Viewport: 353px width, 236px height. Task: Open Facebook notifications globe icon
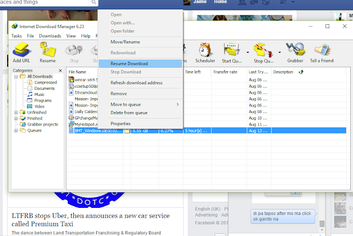pos(266,2)
